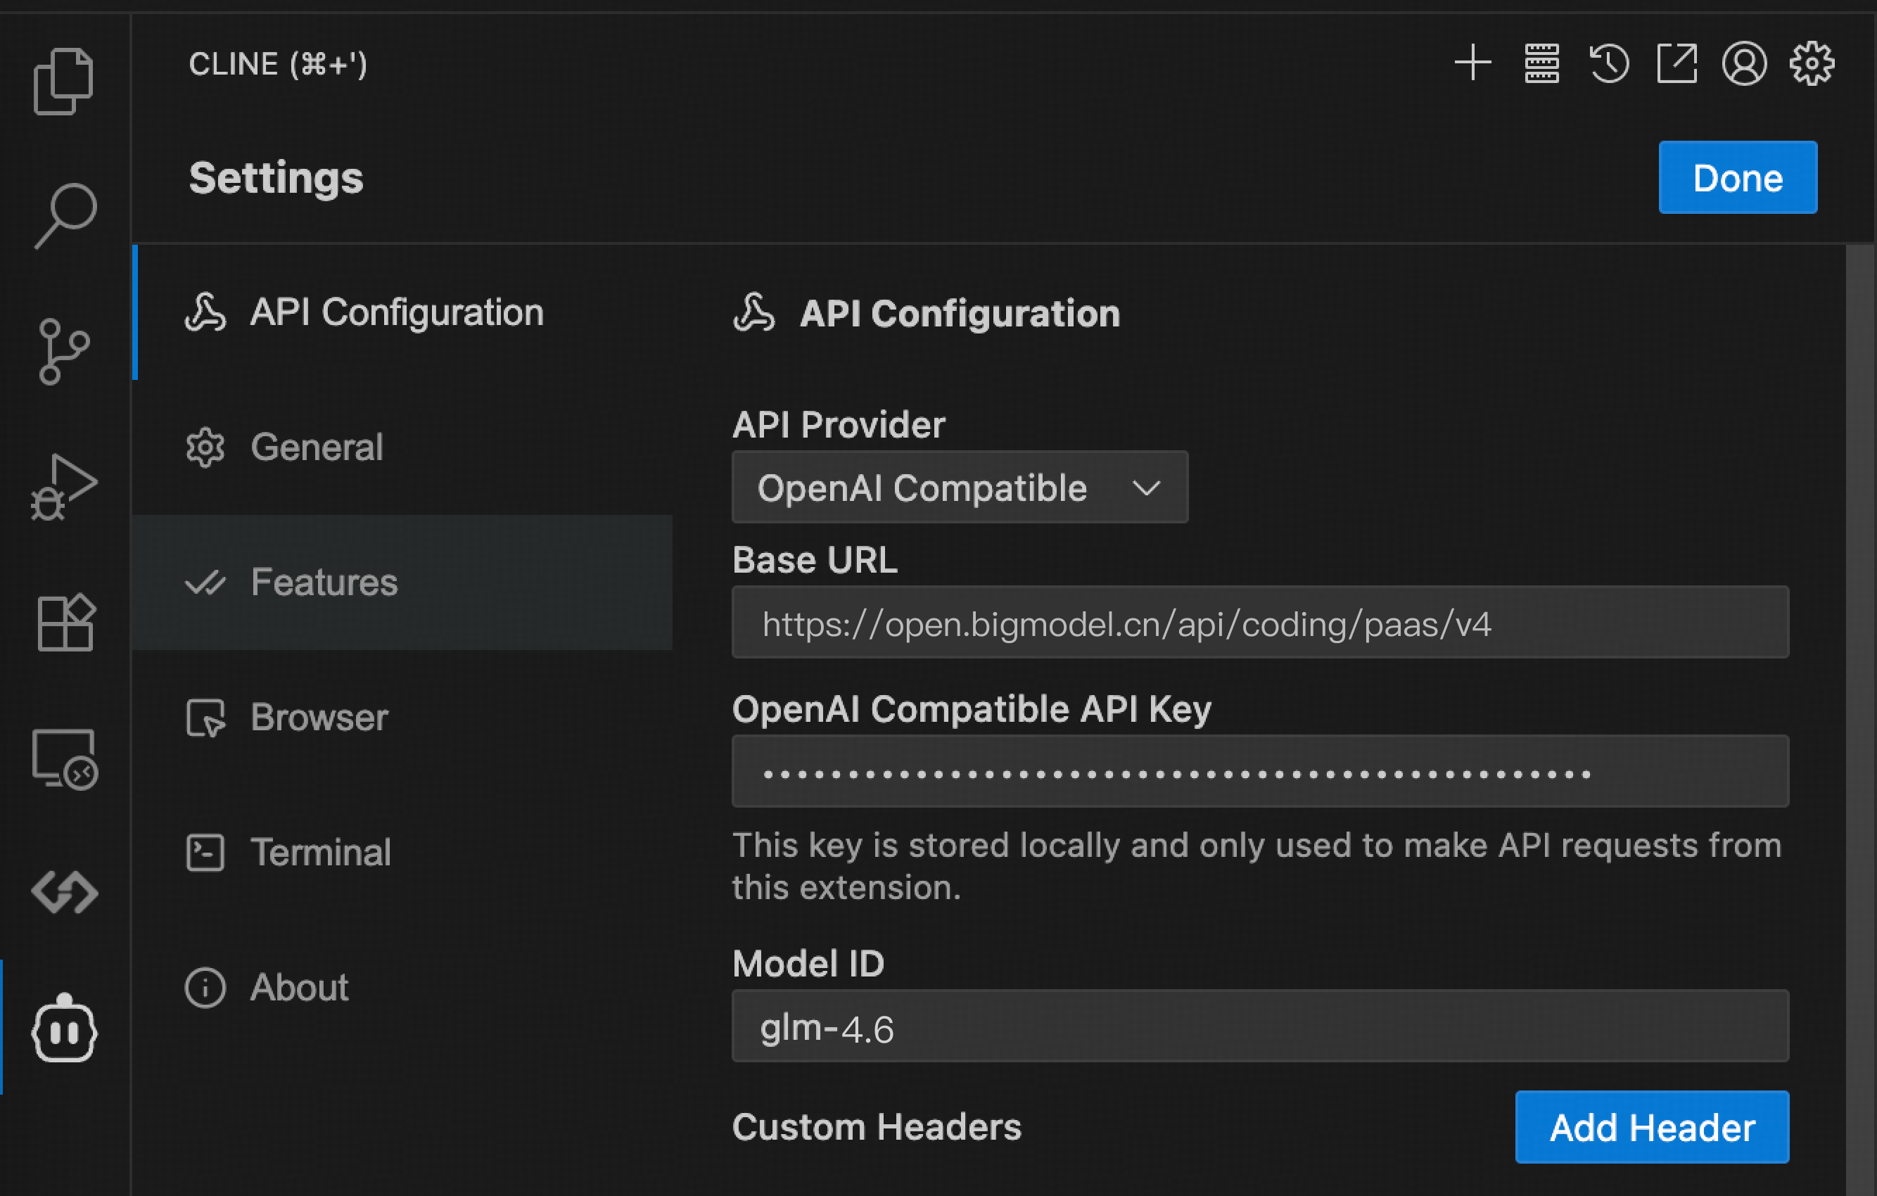1877x1196 pixels.
Task: Click the Cline robot icon
Action: 64,1029
